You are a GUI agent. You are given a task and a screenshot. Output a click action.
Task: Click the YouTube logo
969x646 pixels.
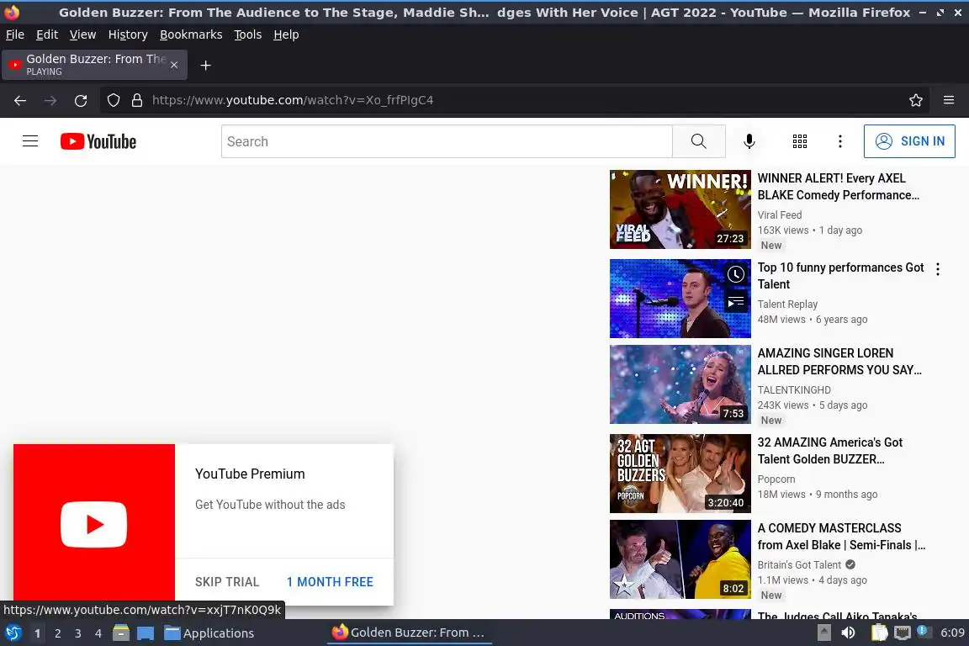[98, 141]
